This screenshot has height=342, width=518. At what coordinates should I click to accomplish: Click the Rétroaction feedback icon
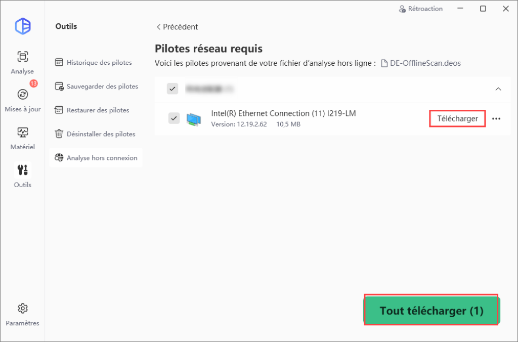tap(402, 9)
